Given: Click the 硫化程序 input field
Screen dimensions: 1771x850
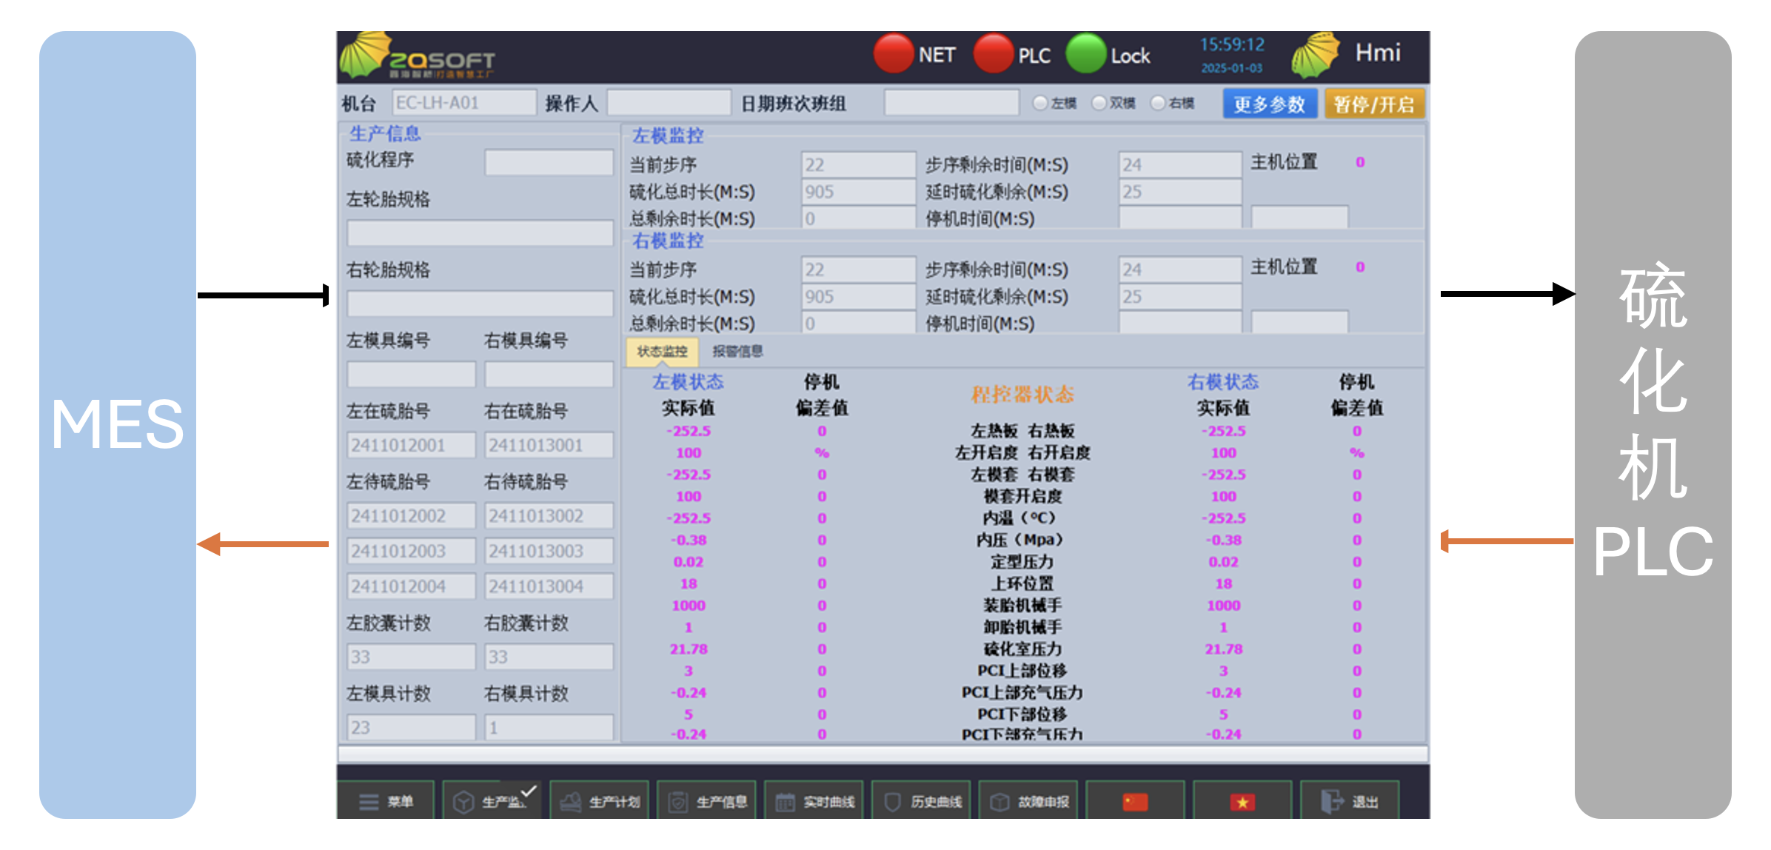Looking at the screenshot, I should [549, 162].
